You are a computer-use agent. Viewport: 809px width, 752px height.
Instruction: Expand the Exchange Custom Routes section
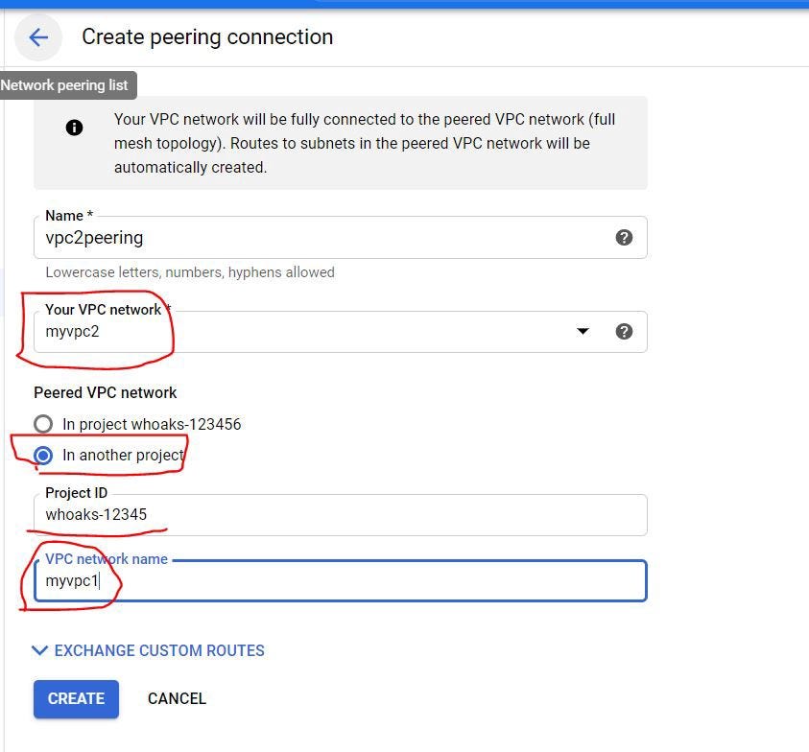[x=148, y=650]
